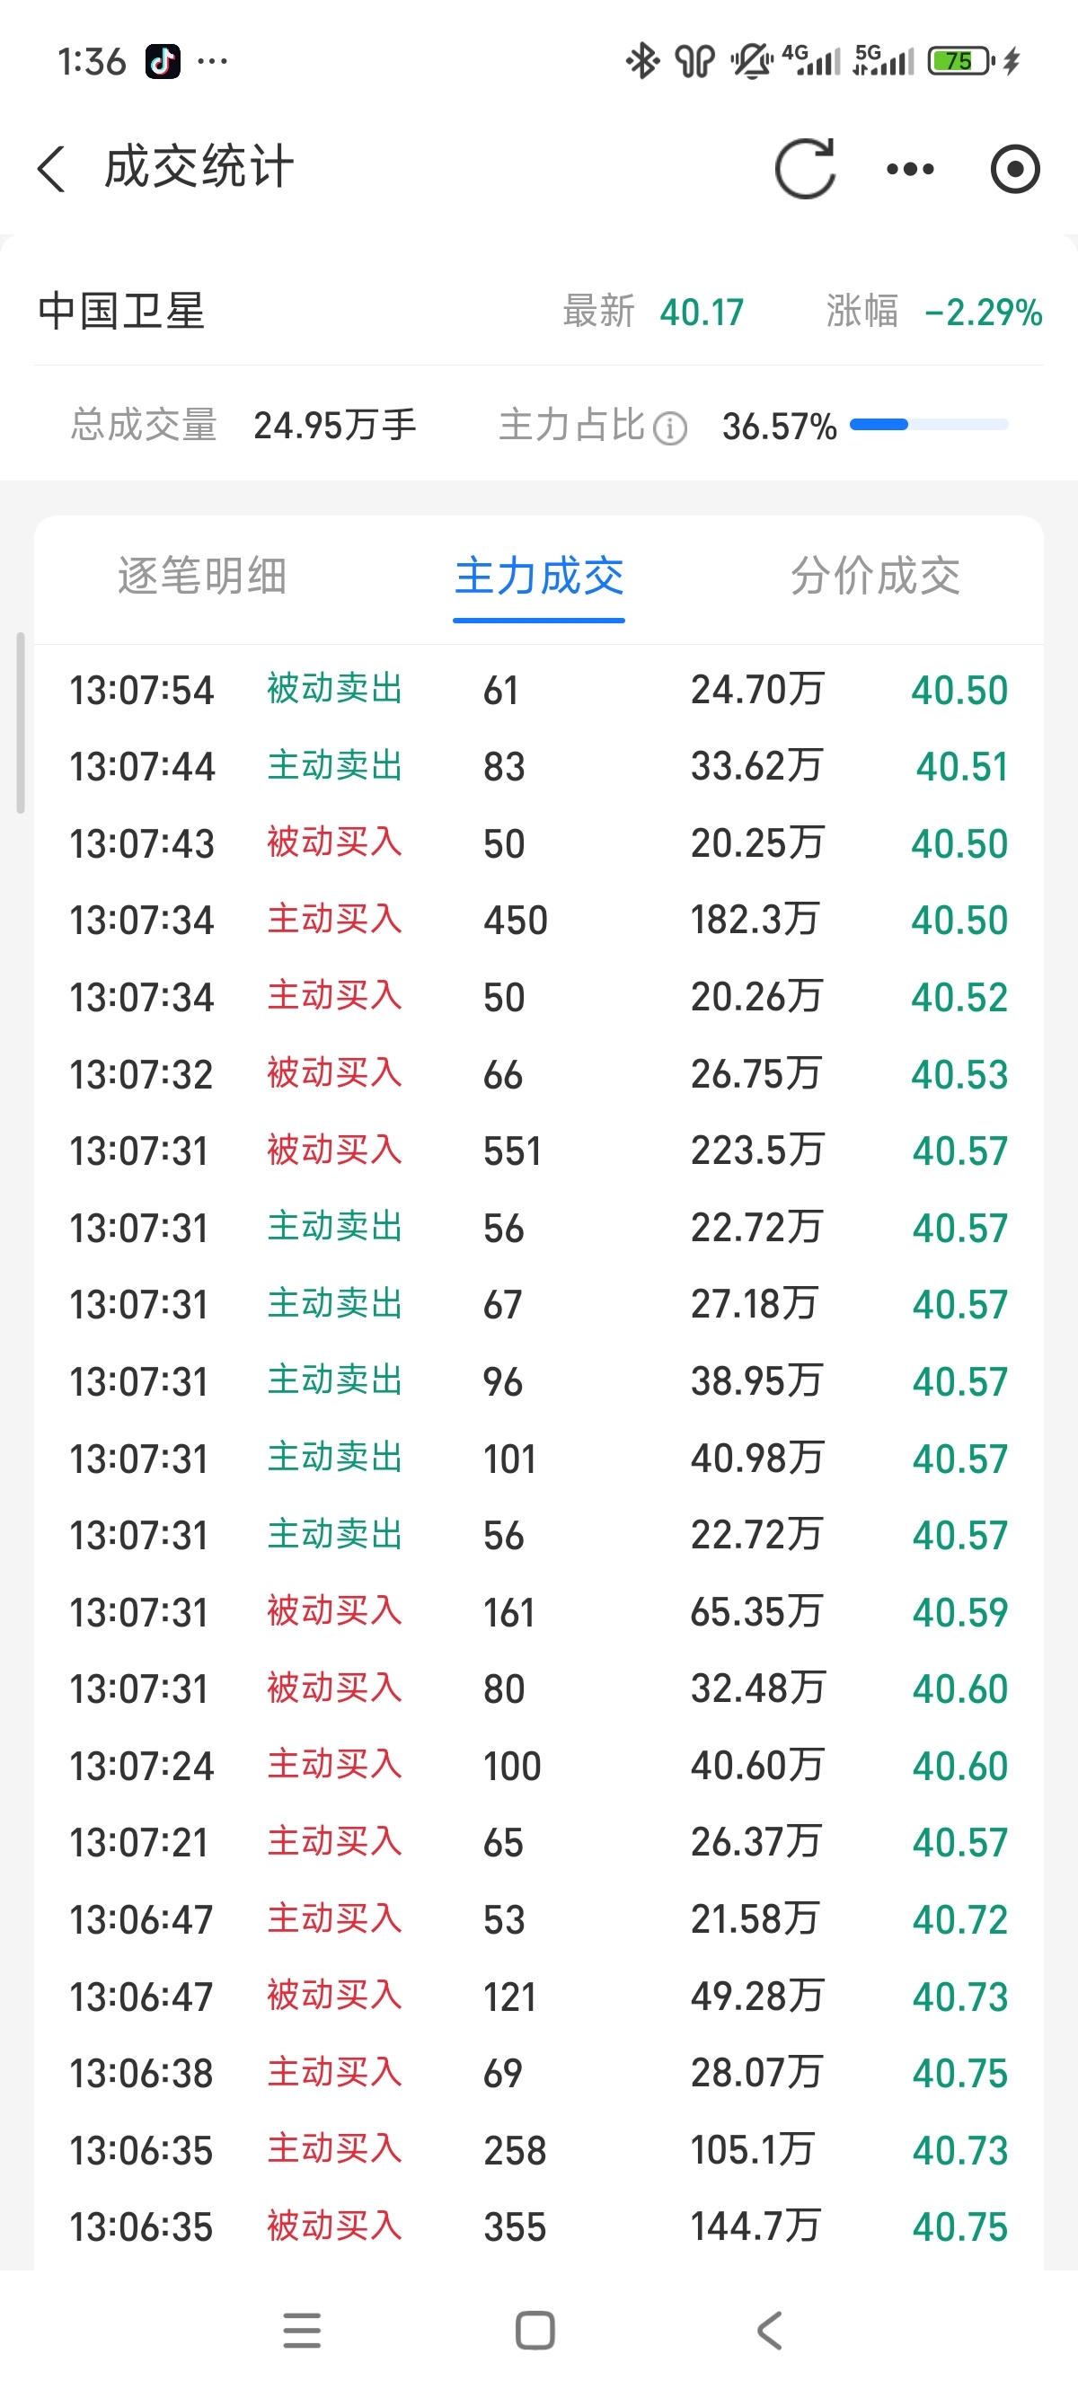This screenshot has height=2398, width=1078.
Task: Select the 13:07:54 被动卖出 trade row
Action: [539, 690]
